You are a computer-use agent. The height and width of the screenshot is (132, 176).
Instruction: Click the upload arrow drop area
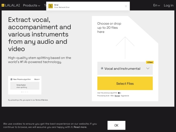point(125,48)
